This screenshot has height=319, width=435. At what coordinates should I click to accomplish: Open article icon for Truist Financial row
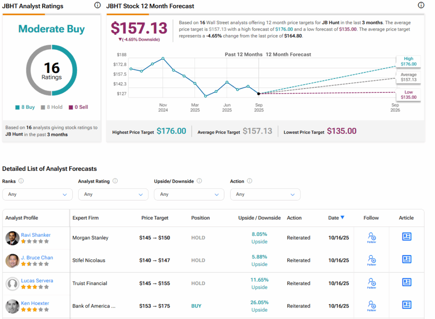pyautogui.click(x=407, y=282)
